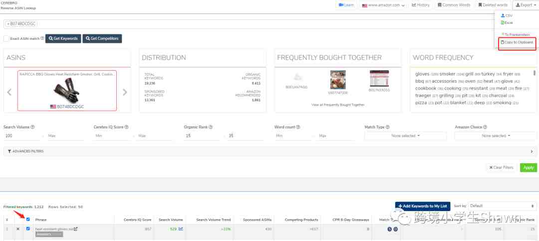The height and width of the screenshot is (241, 539).
Task: Sort by Competing Products column header
Action: coord(301,220)
